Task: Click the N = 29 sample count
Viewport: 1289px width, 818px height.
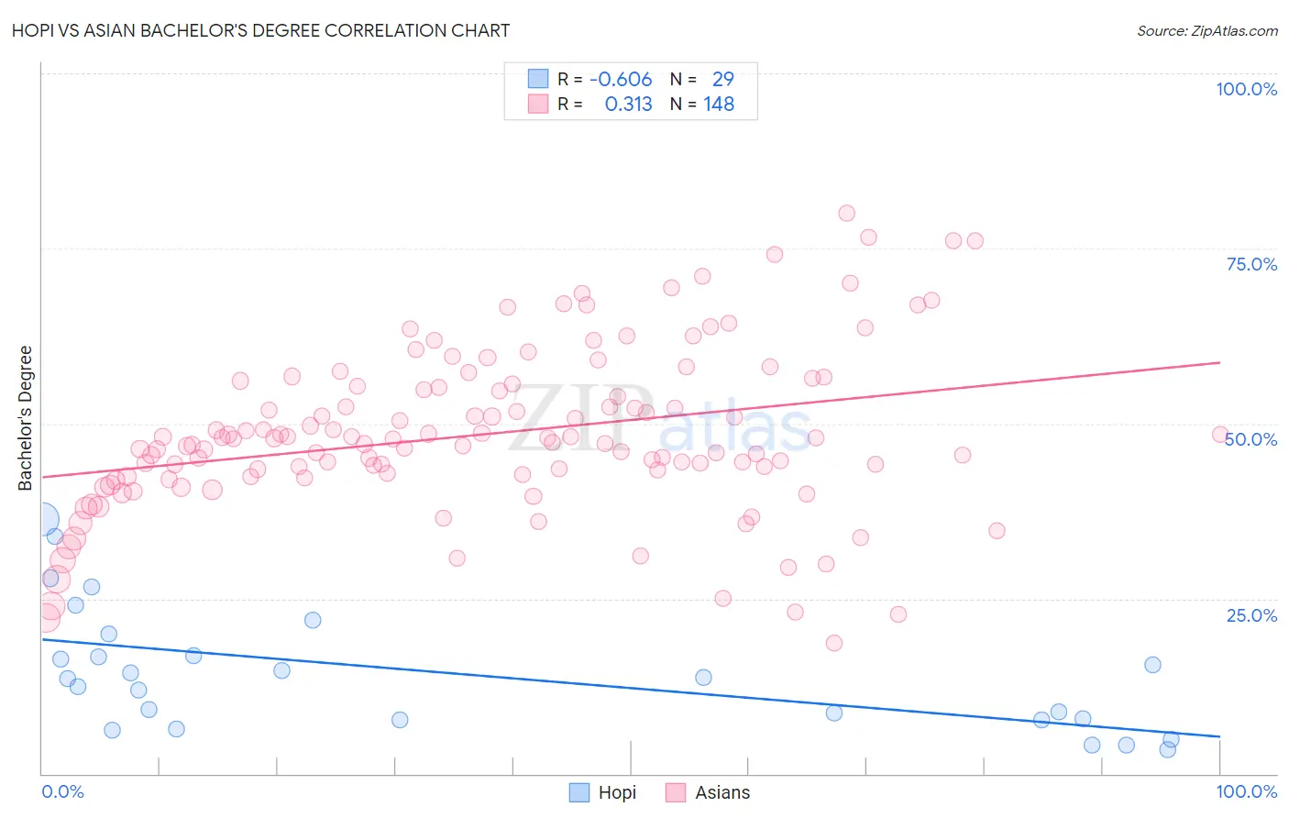Action: click(702, 79)
